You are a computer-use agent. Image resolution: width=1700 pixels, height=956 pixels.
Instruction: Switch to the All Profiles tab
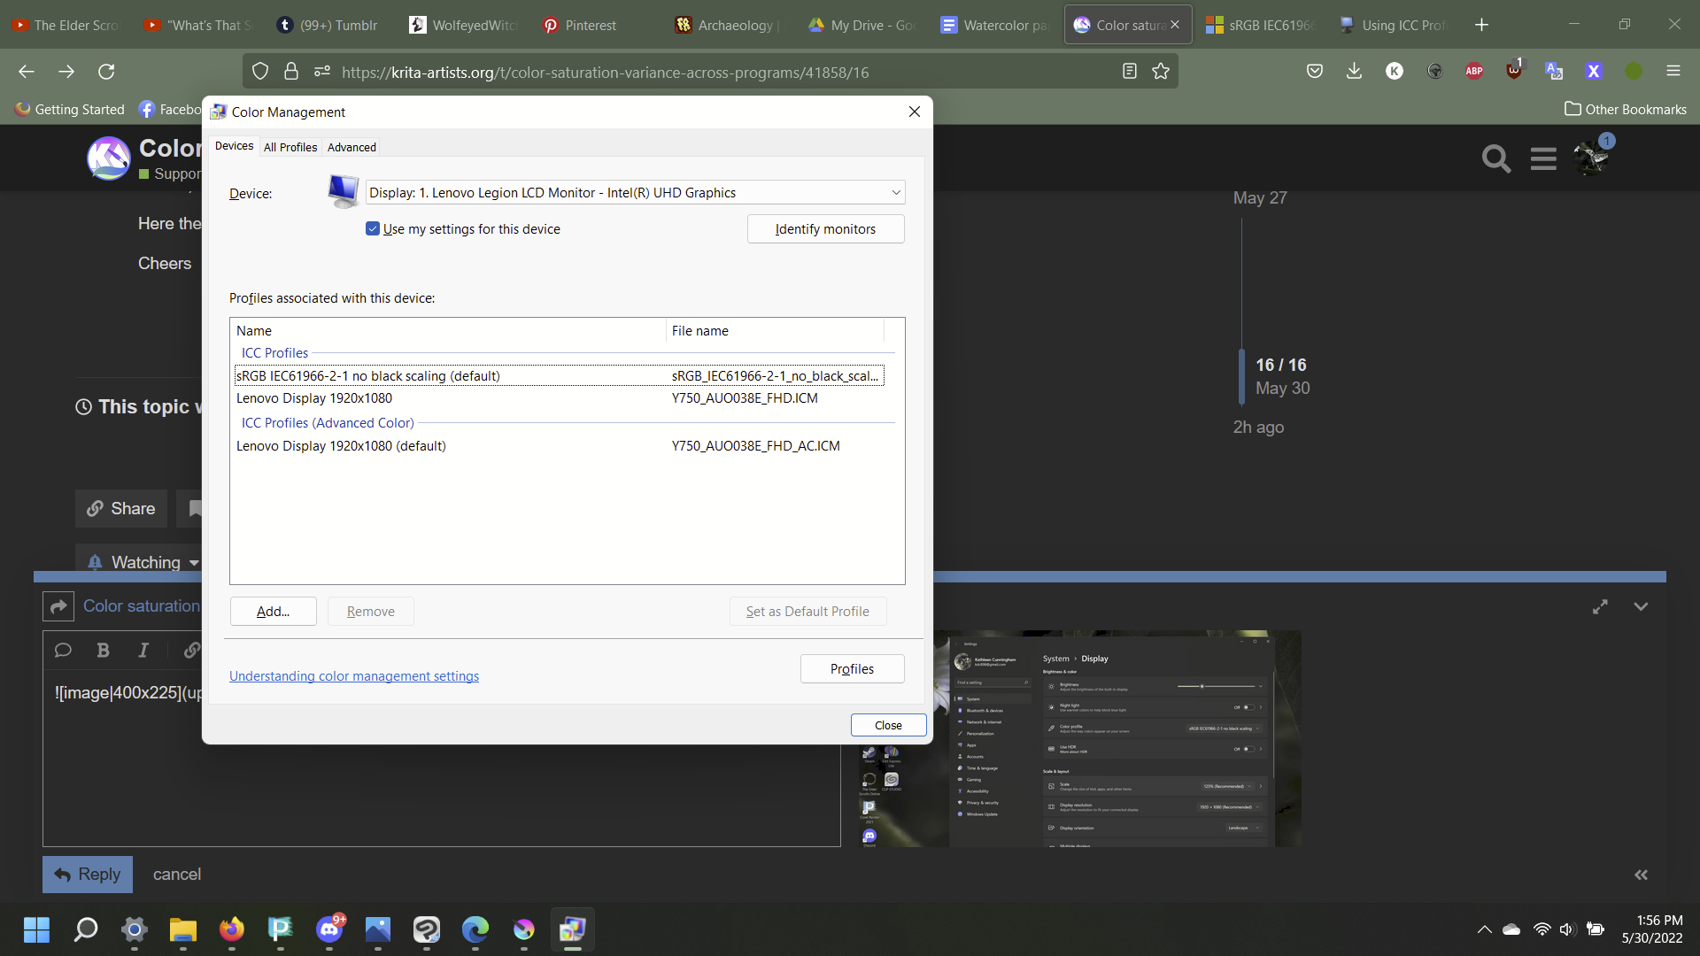tap(290, 148)
